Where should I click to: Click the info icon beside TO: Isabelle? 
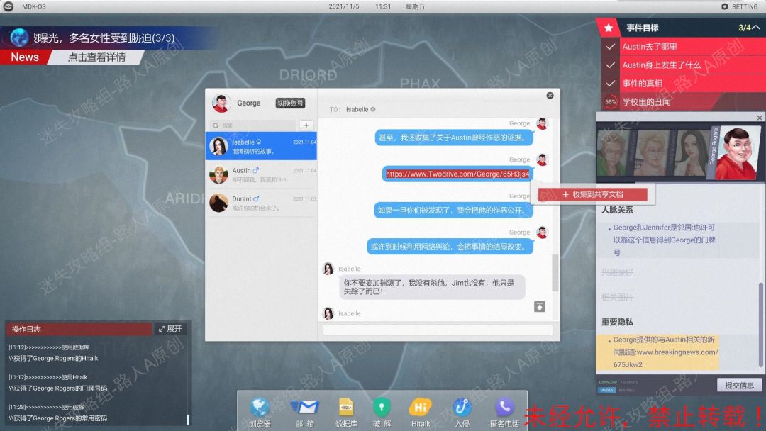[373, 109]
